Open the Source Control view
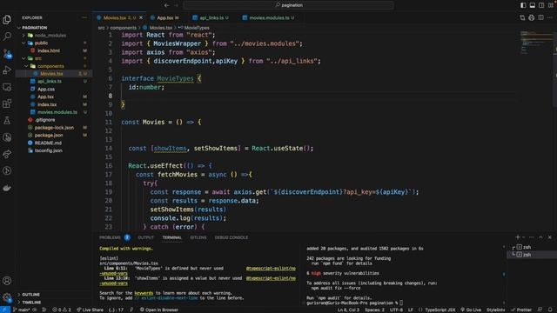Image resolution: width=557 pixels, height=313 pixels. click(7, 53)
